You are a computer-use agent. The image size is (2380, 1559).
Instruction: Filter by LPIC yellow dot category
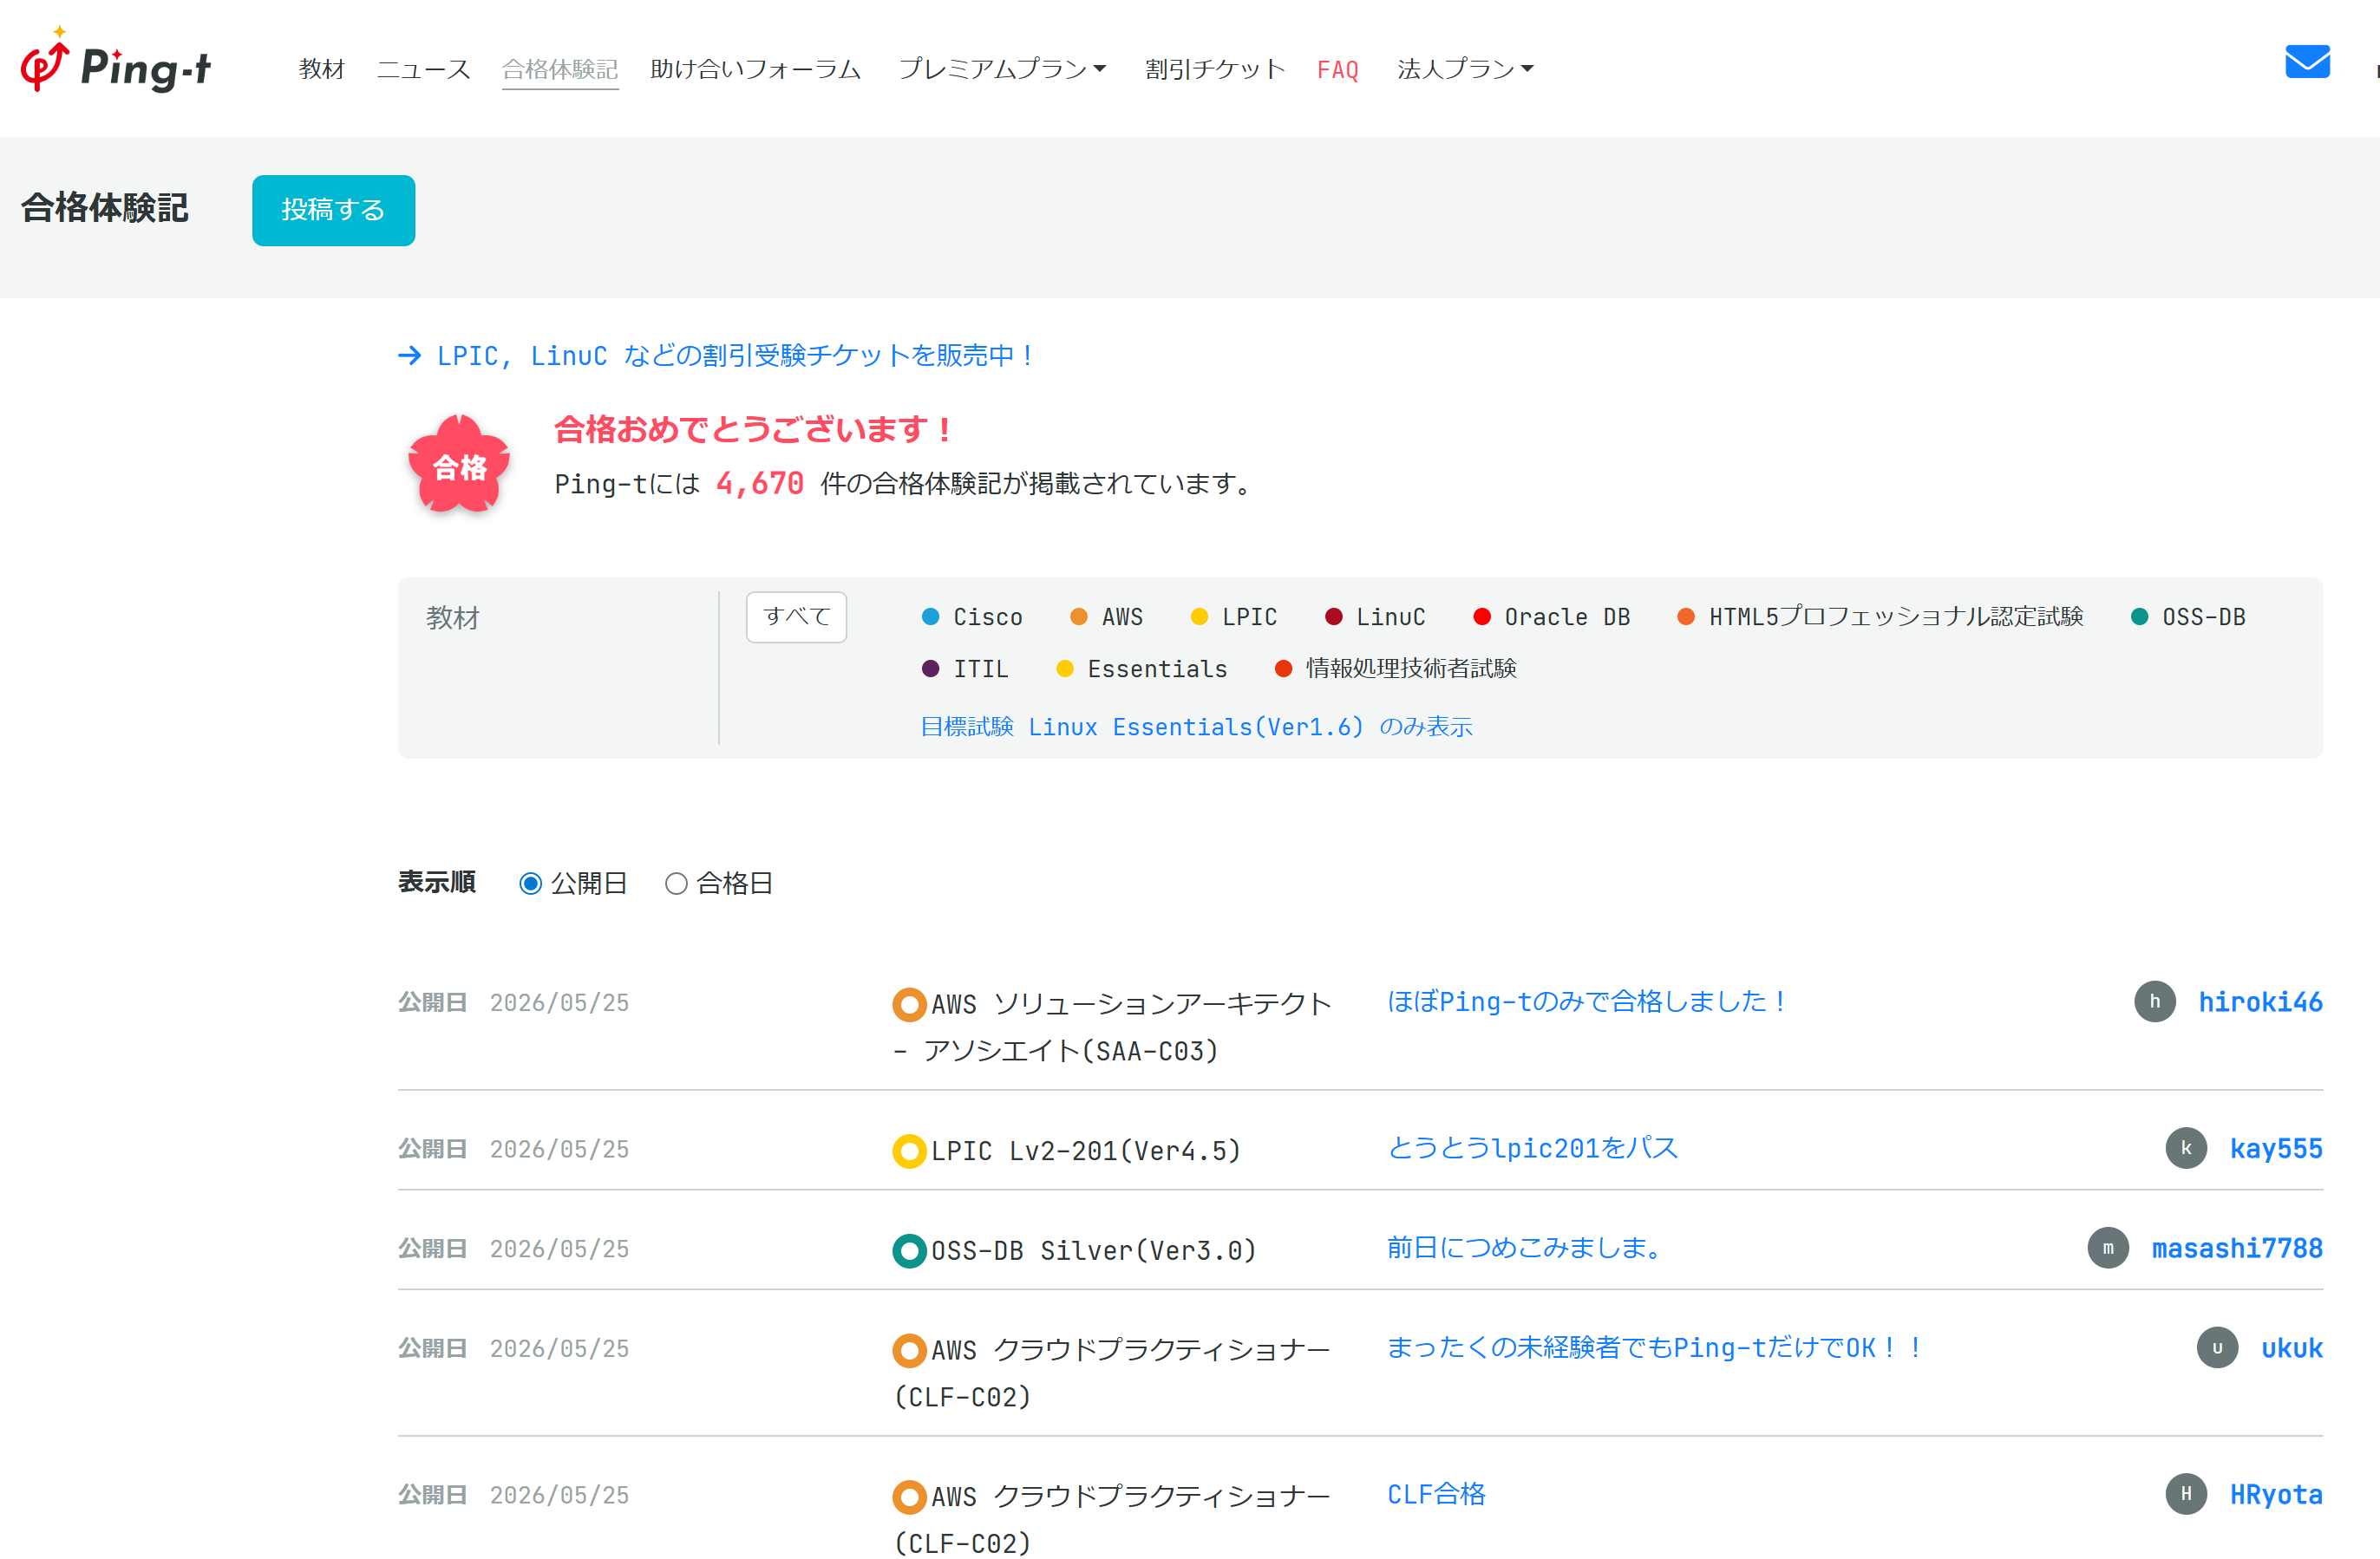(1234, 617)
